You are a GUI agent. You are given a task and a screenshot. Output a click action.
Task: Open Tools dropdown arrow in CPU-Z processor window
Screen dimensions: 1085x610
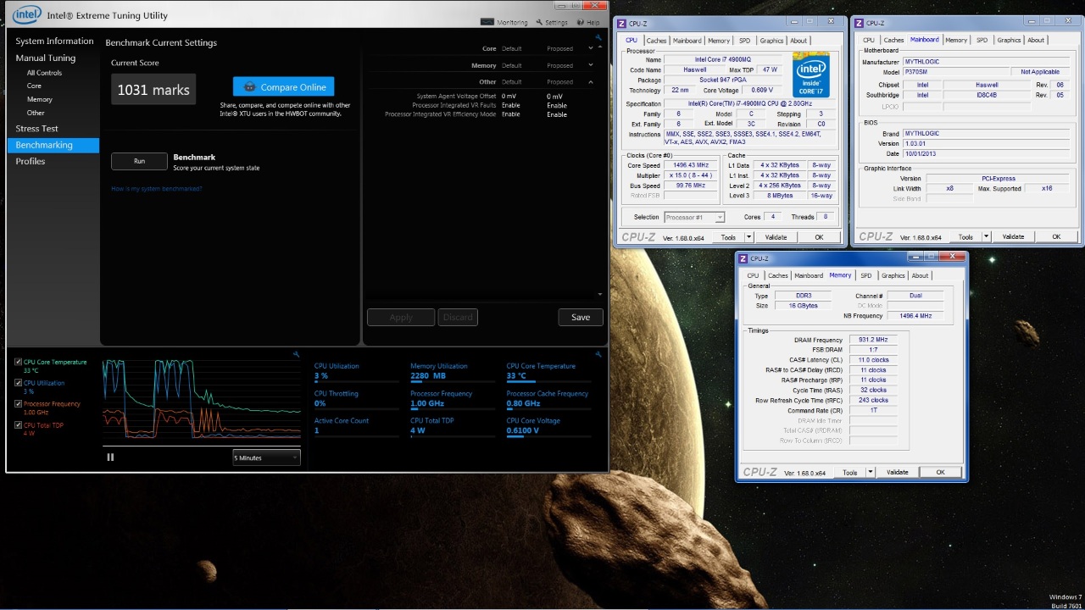(x=749, y=237)
